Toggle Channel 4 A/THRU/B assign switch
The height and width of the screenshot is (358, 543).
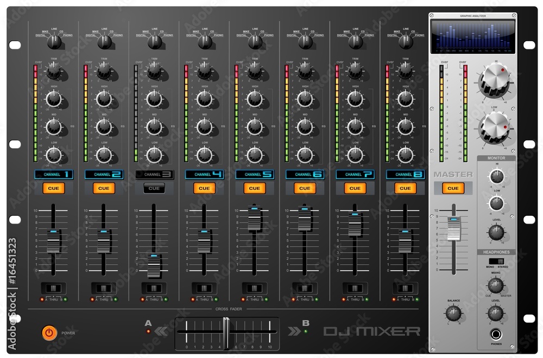point(204,288)
